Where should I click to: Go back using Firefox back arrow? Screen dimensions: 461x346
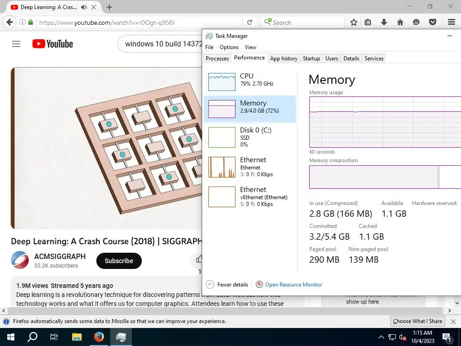pos(9,22)
